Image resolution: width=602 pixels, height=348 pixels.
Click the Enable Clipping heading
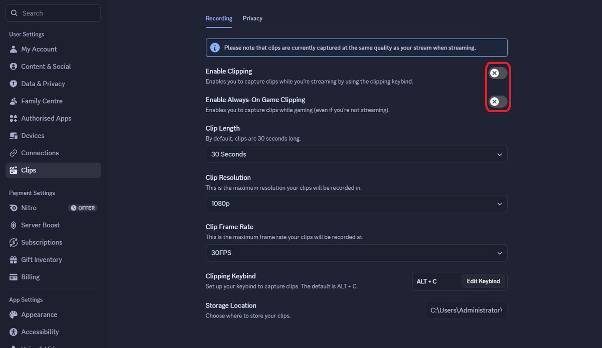click(229, 71)
